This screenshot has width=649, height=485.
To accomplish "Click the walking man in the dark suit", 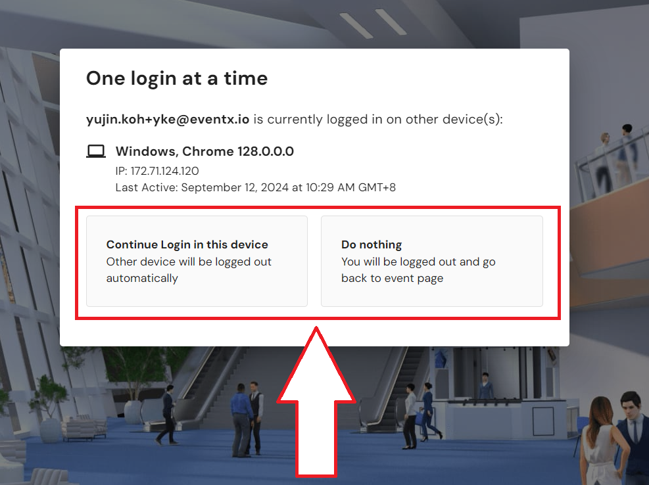I will point(168,415).
